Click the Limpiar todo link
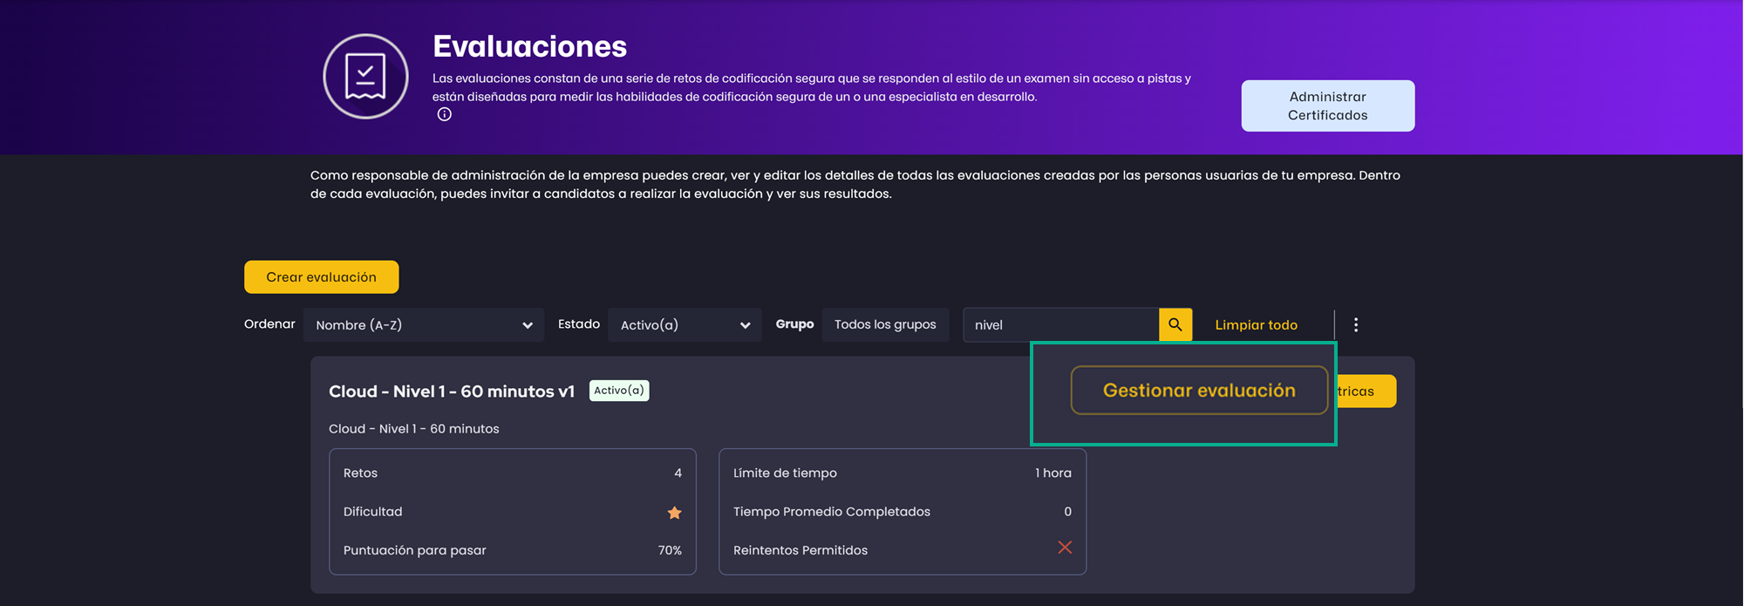The height and width of the screenshot is (606, 1744). tap(1256, 324)
